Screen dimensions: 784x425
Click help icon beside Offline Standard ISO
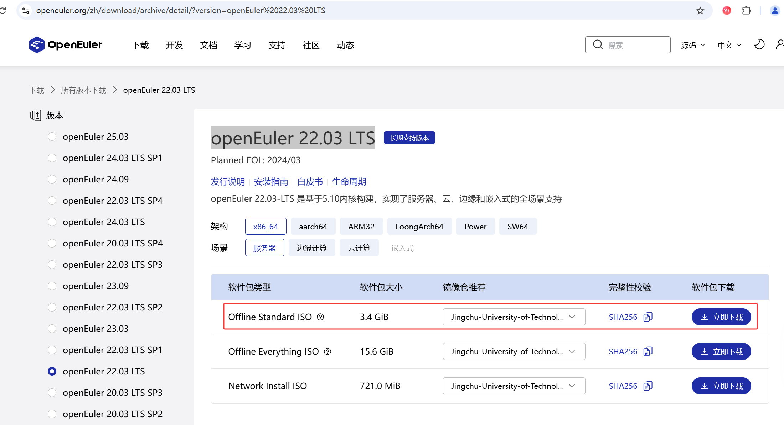tap(320, 317)
